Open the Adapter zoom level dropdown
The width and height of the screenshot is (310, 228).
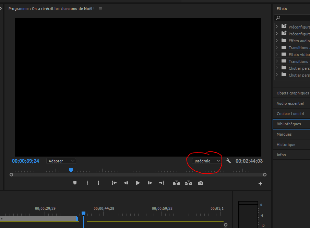pos(61,161)
